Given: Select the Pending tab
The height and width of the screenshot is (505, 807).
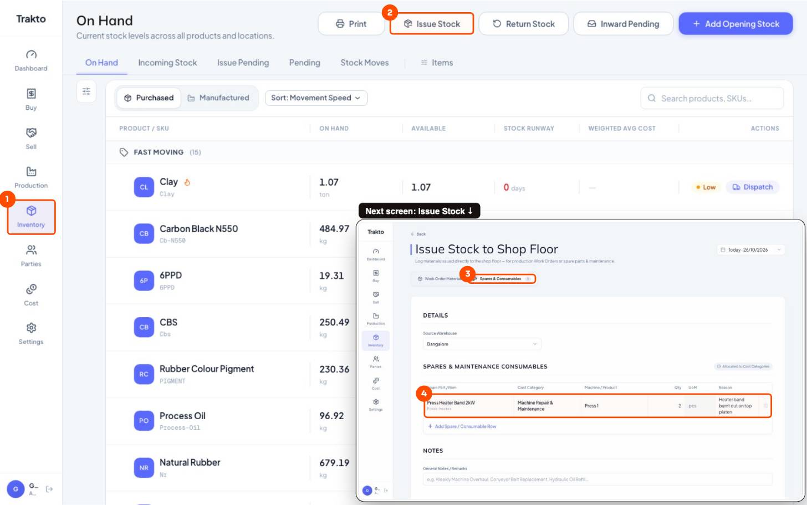Looking at the screenshot, I should point(304,63).
